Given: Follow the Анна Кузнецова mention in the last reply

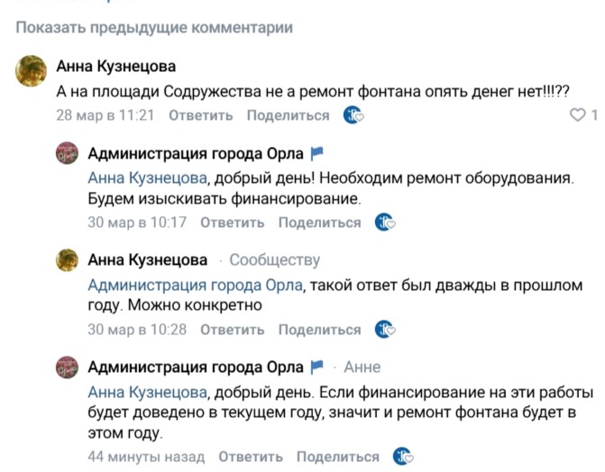Looking at the screenshot, I should pos(148,392).
